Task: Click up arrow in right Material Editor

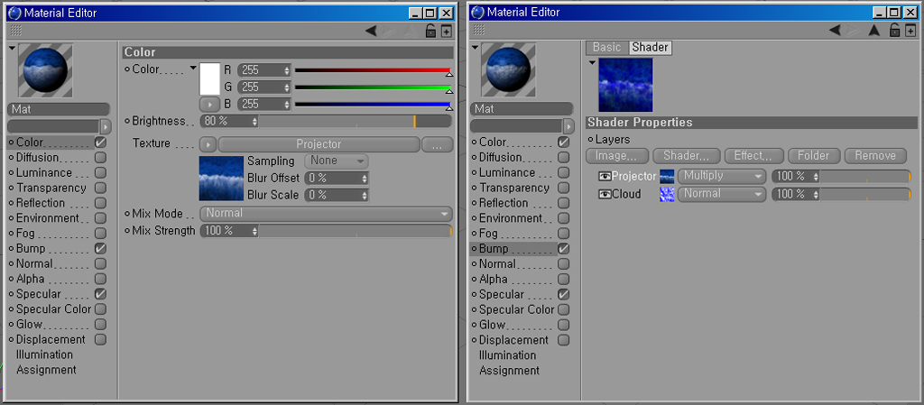Action: click(874, 31)
